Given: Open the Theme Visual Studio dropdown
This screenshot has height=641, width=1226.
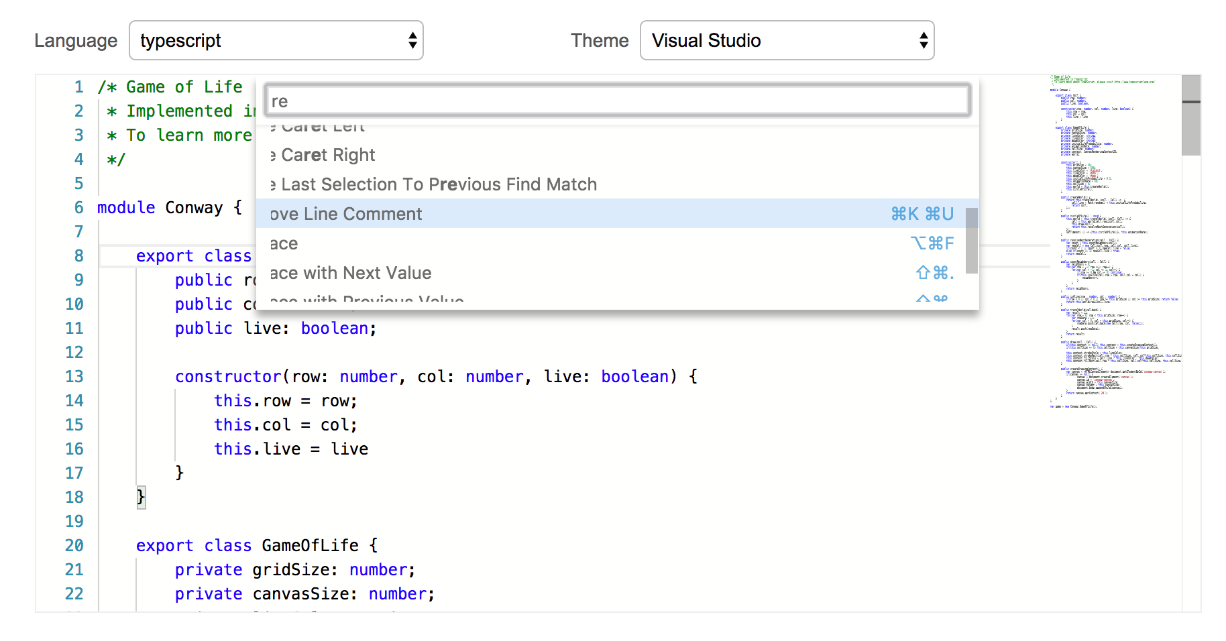Looking at the screenshot, I should (787, 40).
